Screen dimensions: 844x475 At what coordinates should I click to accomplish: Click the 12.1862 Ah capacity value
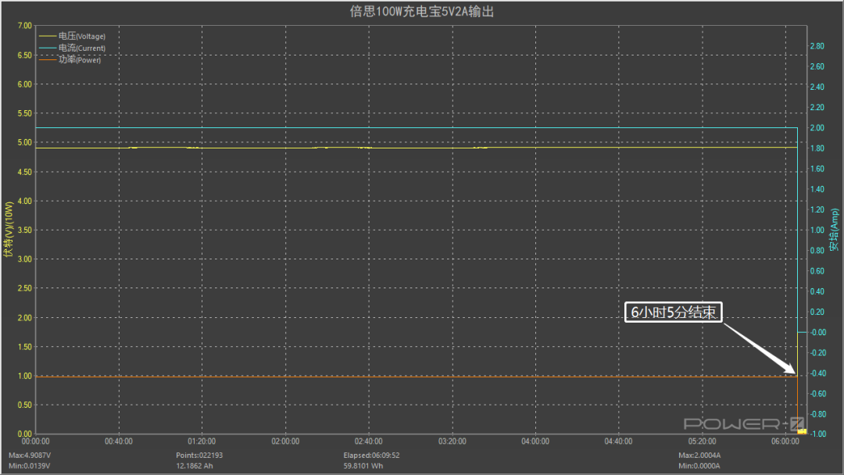pos(195,466)
